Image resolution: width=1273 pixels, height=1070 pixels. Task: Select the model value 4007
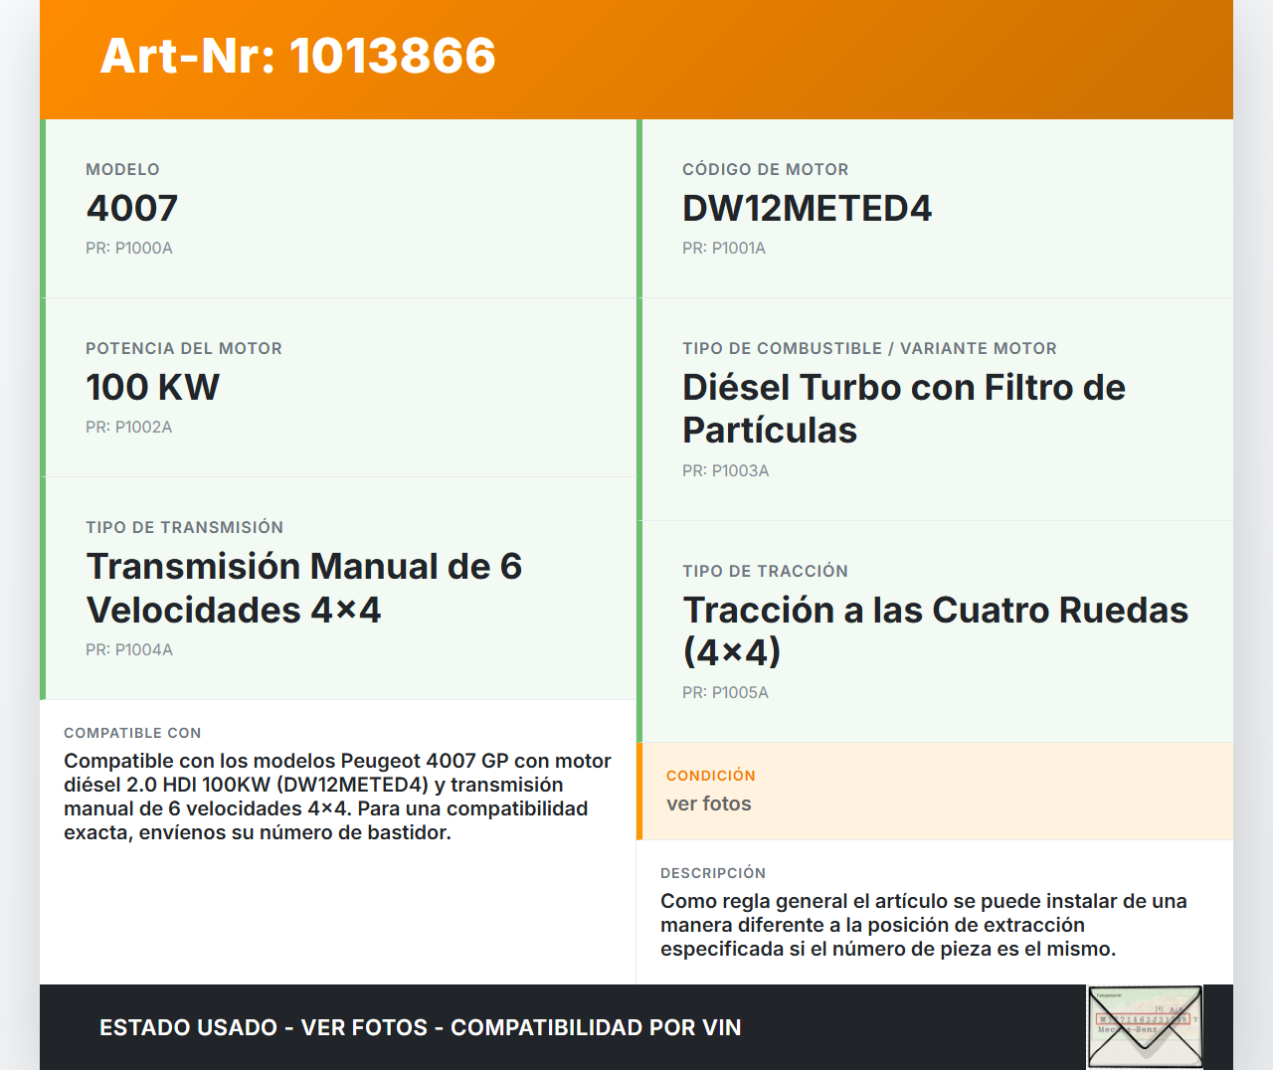pos(132,209)
